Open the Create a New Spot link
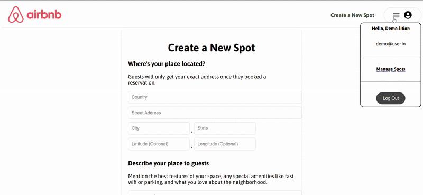Image resolution: width=423 pixels, height=195 pixels. click(352, 15)
